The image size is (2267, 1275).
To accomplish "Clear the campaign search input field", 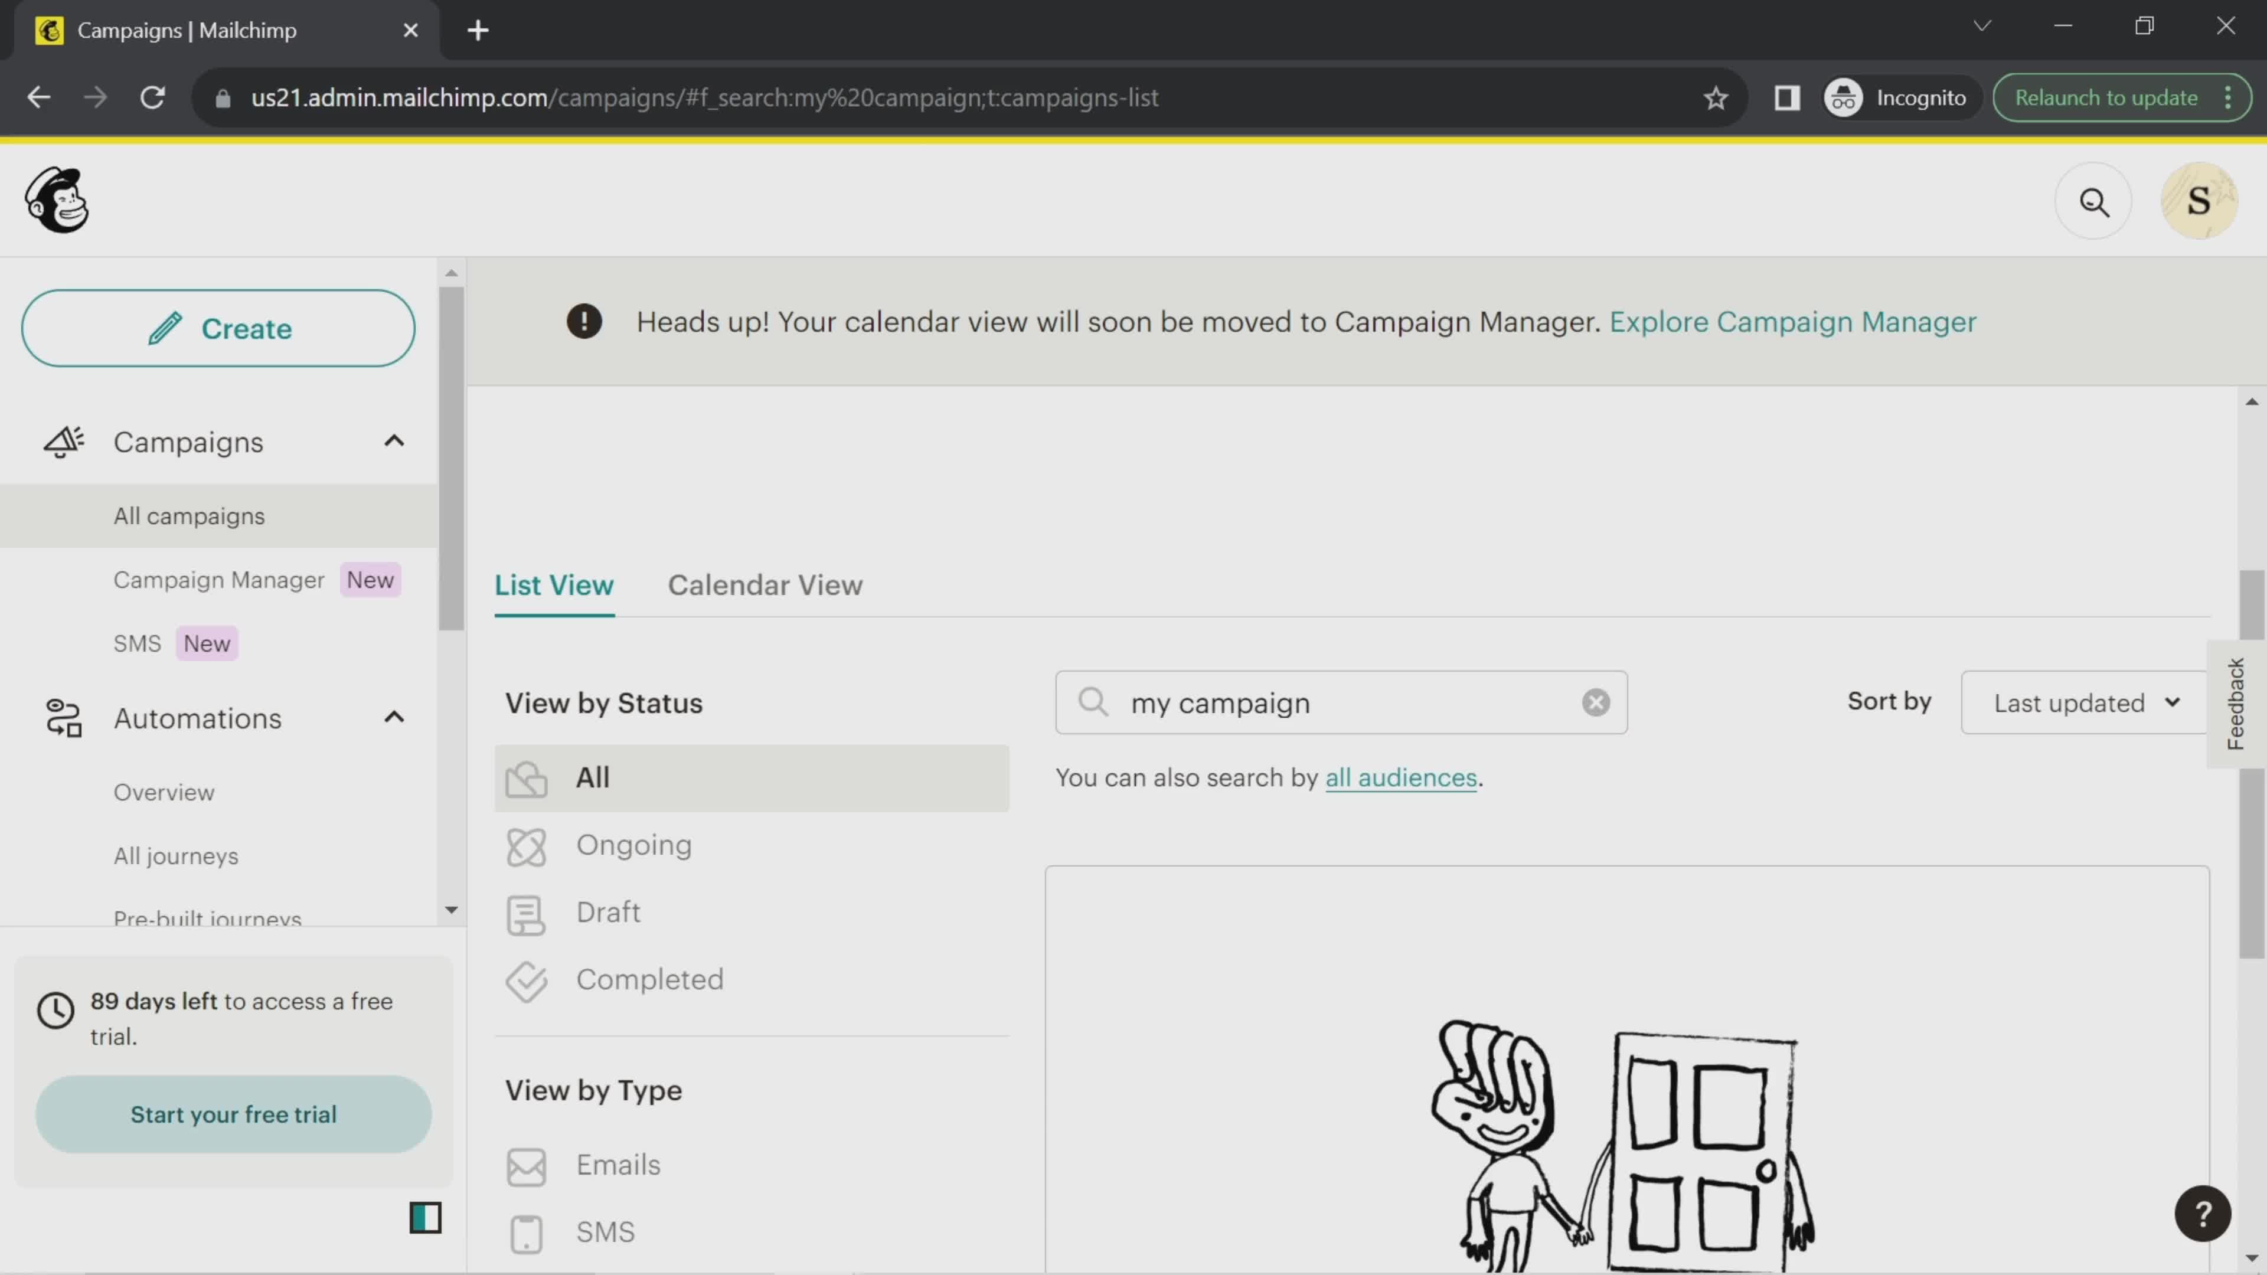I will click(1595, 702).
